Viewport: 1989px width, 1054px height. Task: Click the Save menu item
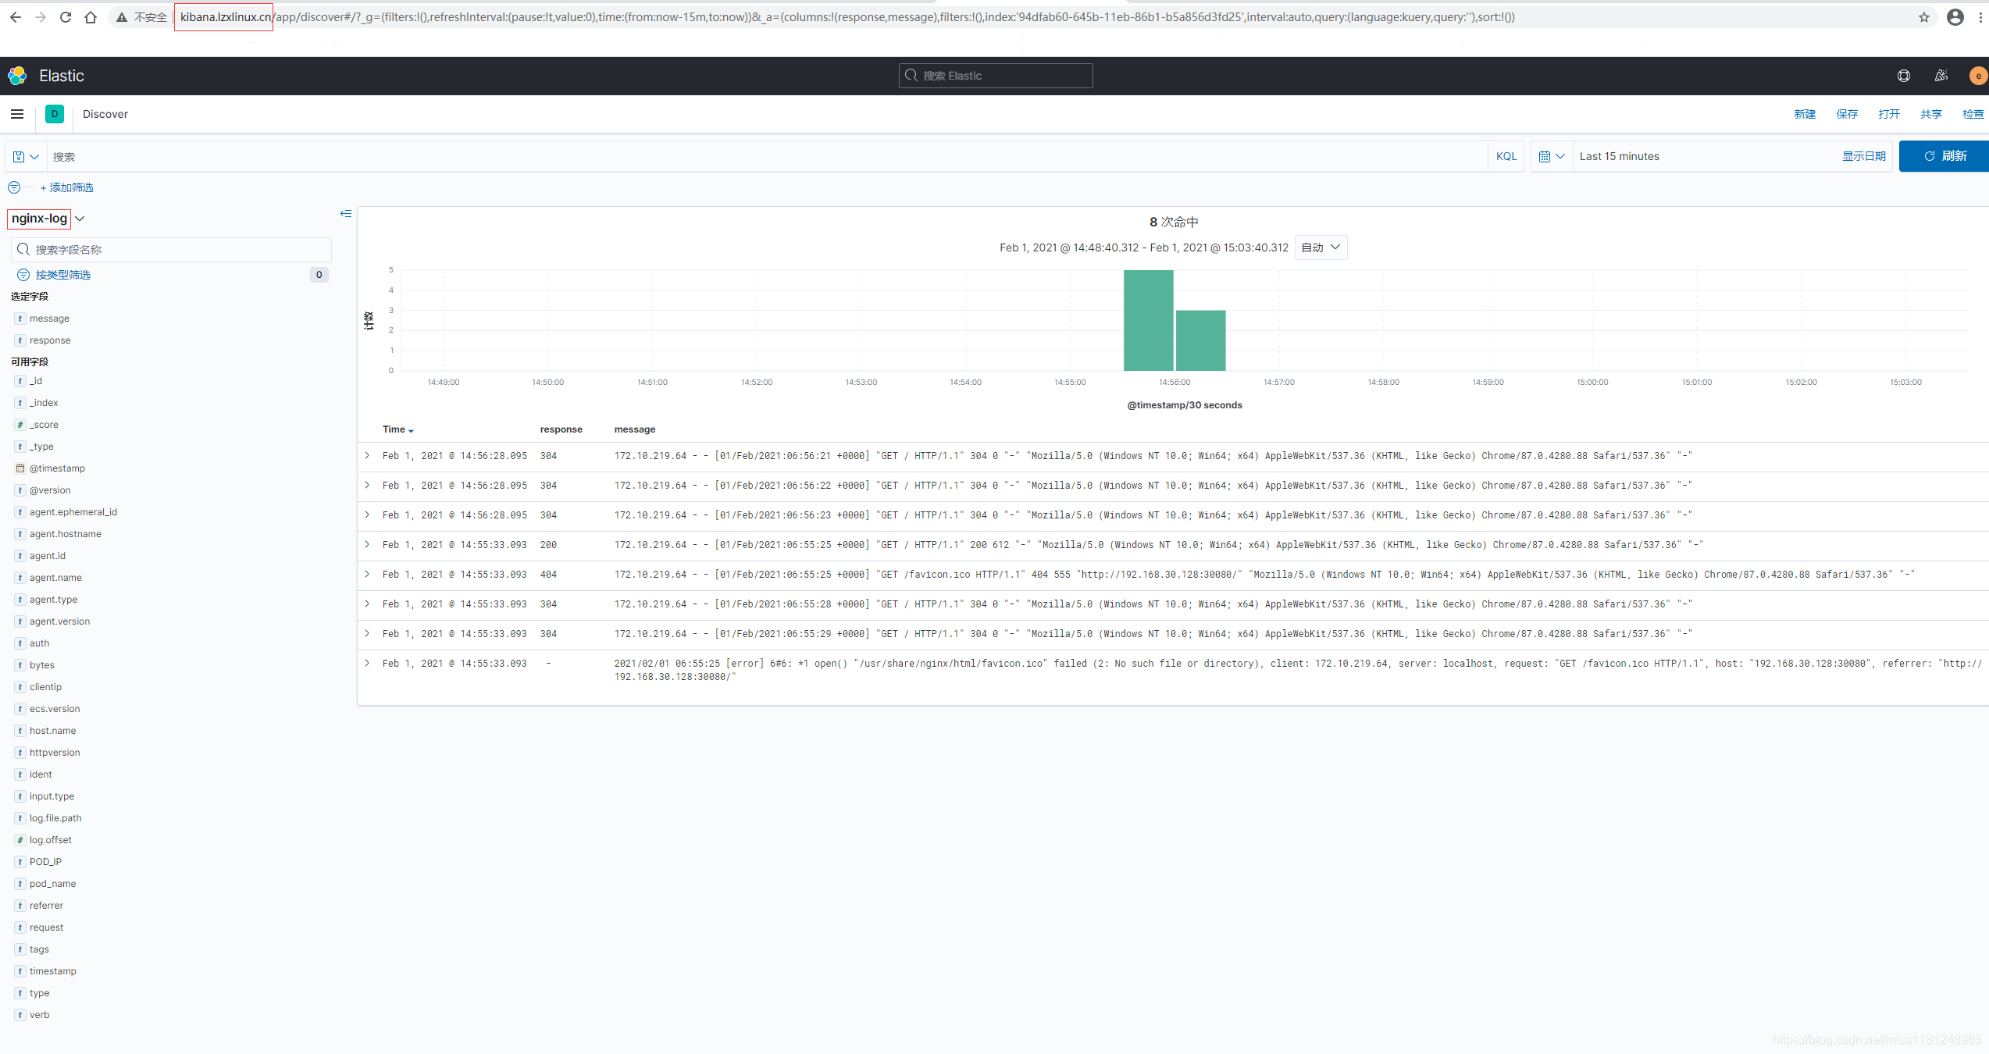(x=1846, y=114)
